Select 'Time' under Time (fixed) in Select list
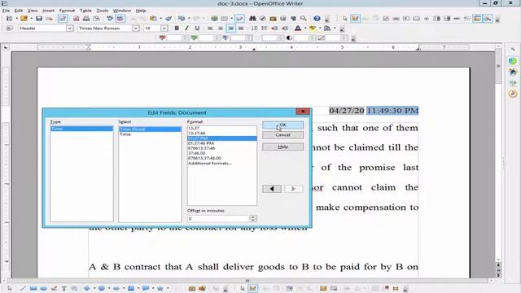The image size is (521, 293). point(125,134)
